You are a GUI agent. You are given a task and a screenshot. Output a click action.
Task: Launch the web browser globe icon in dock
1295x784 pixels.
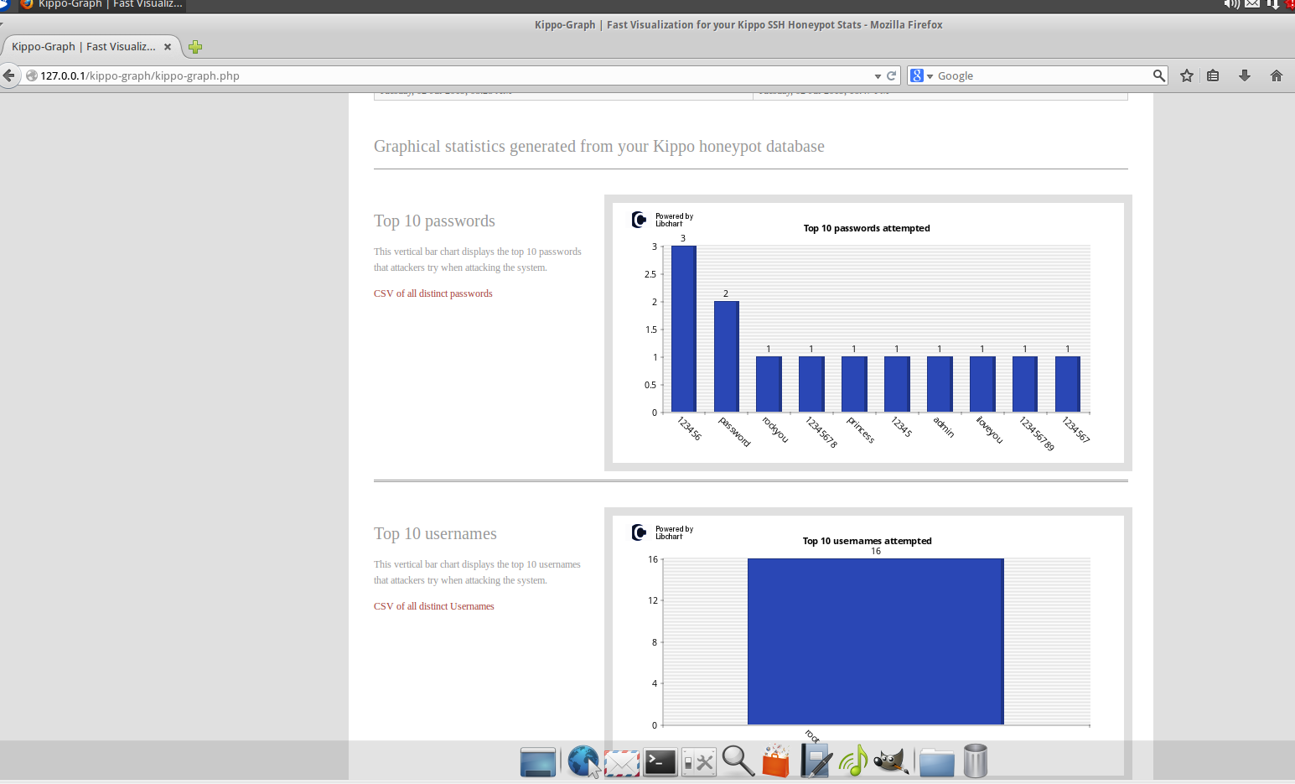tap(583, 761)
